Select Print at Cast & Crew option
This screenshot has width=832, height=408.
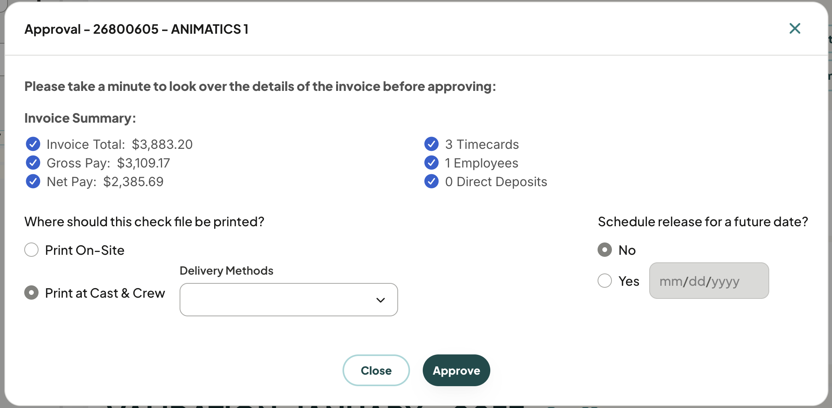[x=31, y=293]
